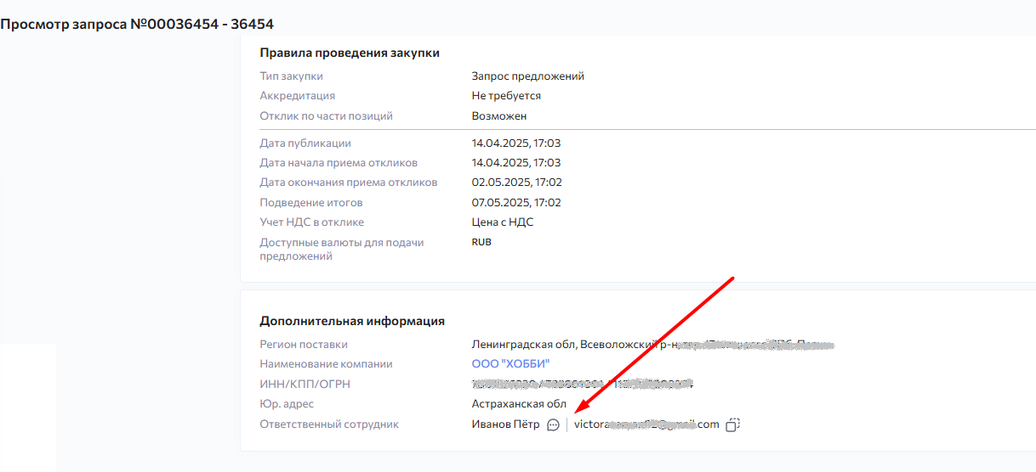The image size is (1036, 472).
Task: Copy the responsible employee's email address
Action: [732, 424]
